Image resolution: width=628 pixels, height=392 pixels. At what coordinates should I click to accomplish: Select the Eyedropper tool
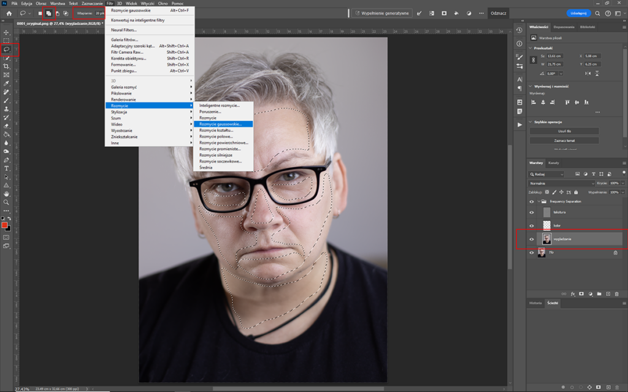coord(6,84)
